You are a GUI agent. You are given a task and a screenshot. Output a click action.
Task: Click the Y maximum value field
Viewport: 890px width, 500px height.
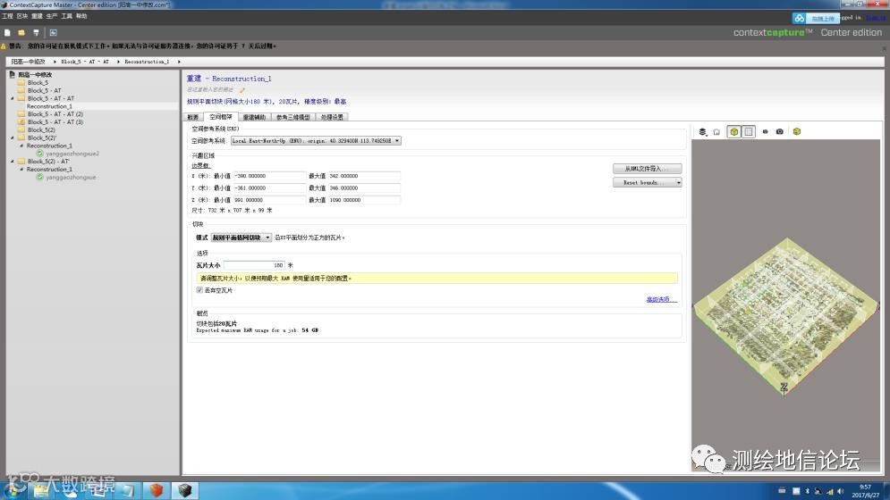point(364,188)
